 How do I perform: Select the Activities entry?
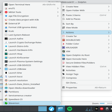86,70
